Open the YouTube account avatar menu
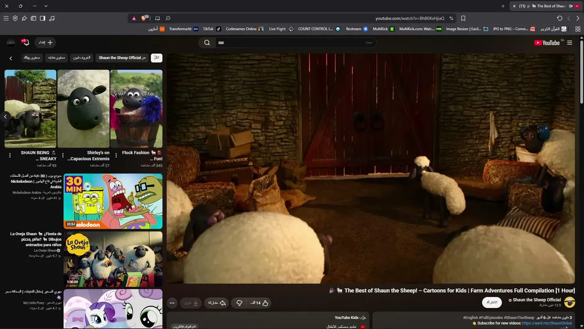 pos(11,42)
